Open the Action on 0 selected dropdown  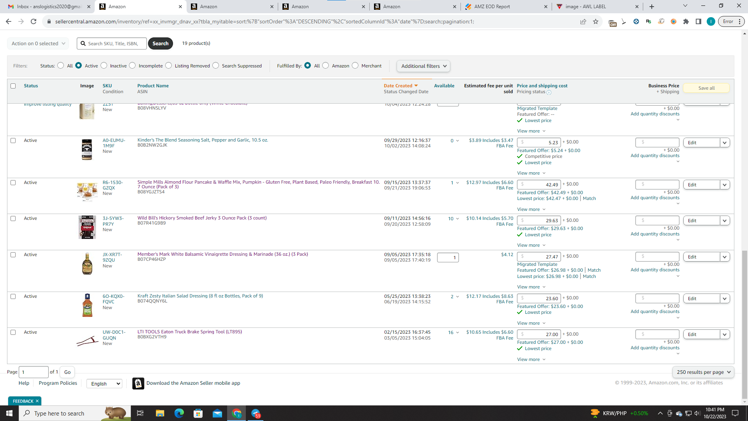point(38,43)
